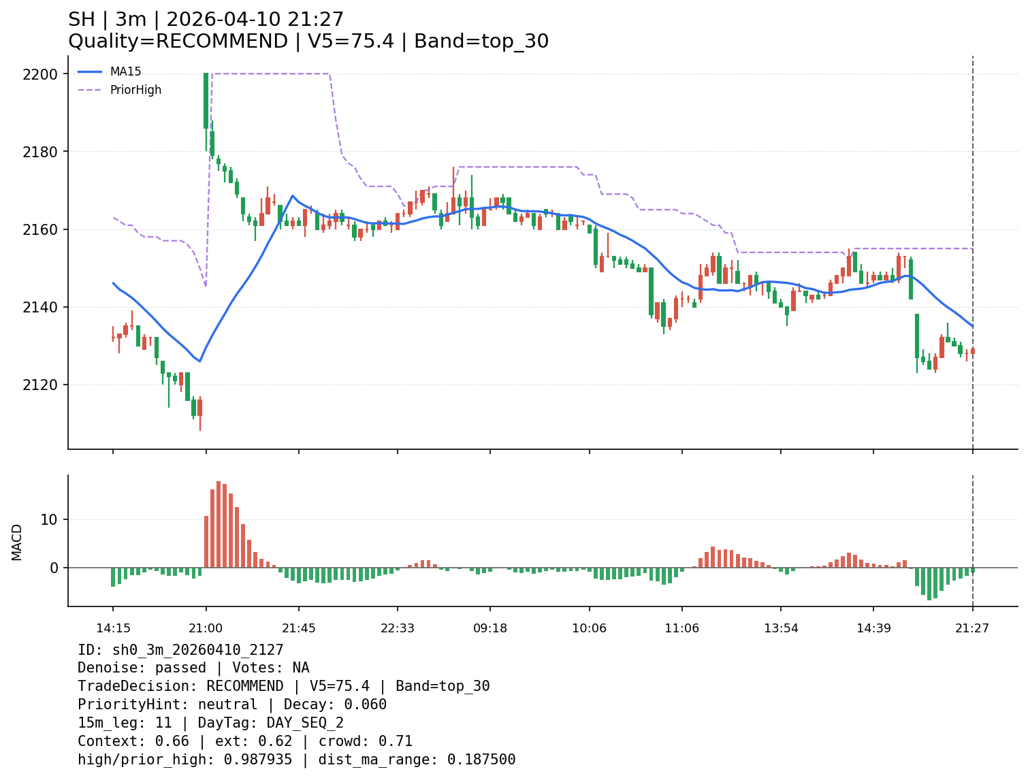The width and height of the screenshot is (1028, 778).
Task: Click the 09:18 x-axis time label
Action: [x=490, y=628]
